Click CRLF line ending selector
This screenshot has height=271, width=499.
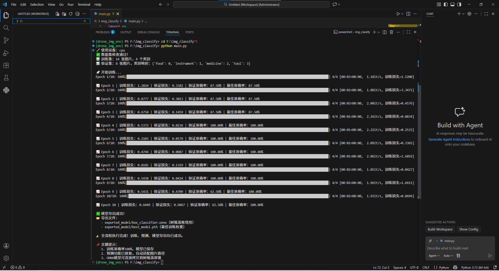tap(426, 267)
